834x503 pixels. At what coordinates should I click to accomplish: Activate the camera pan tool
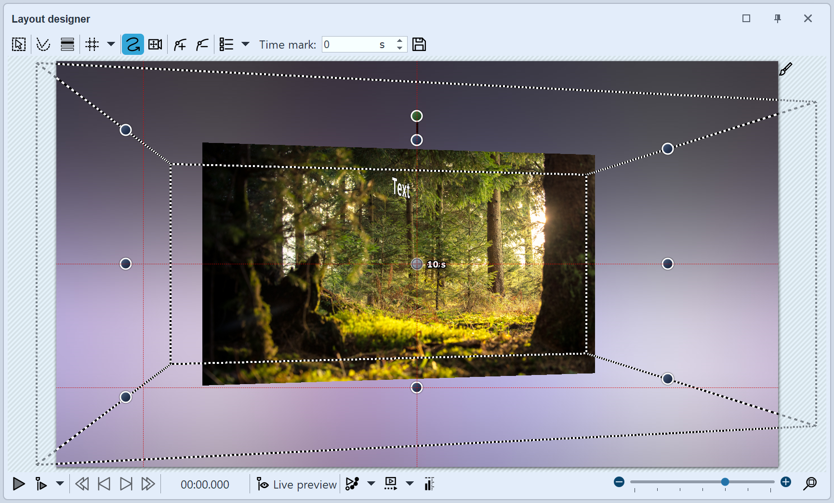coord(155,44)
